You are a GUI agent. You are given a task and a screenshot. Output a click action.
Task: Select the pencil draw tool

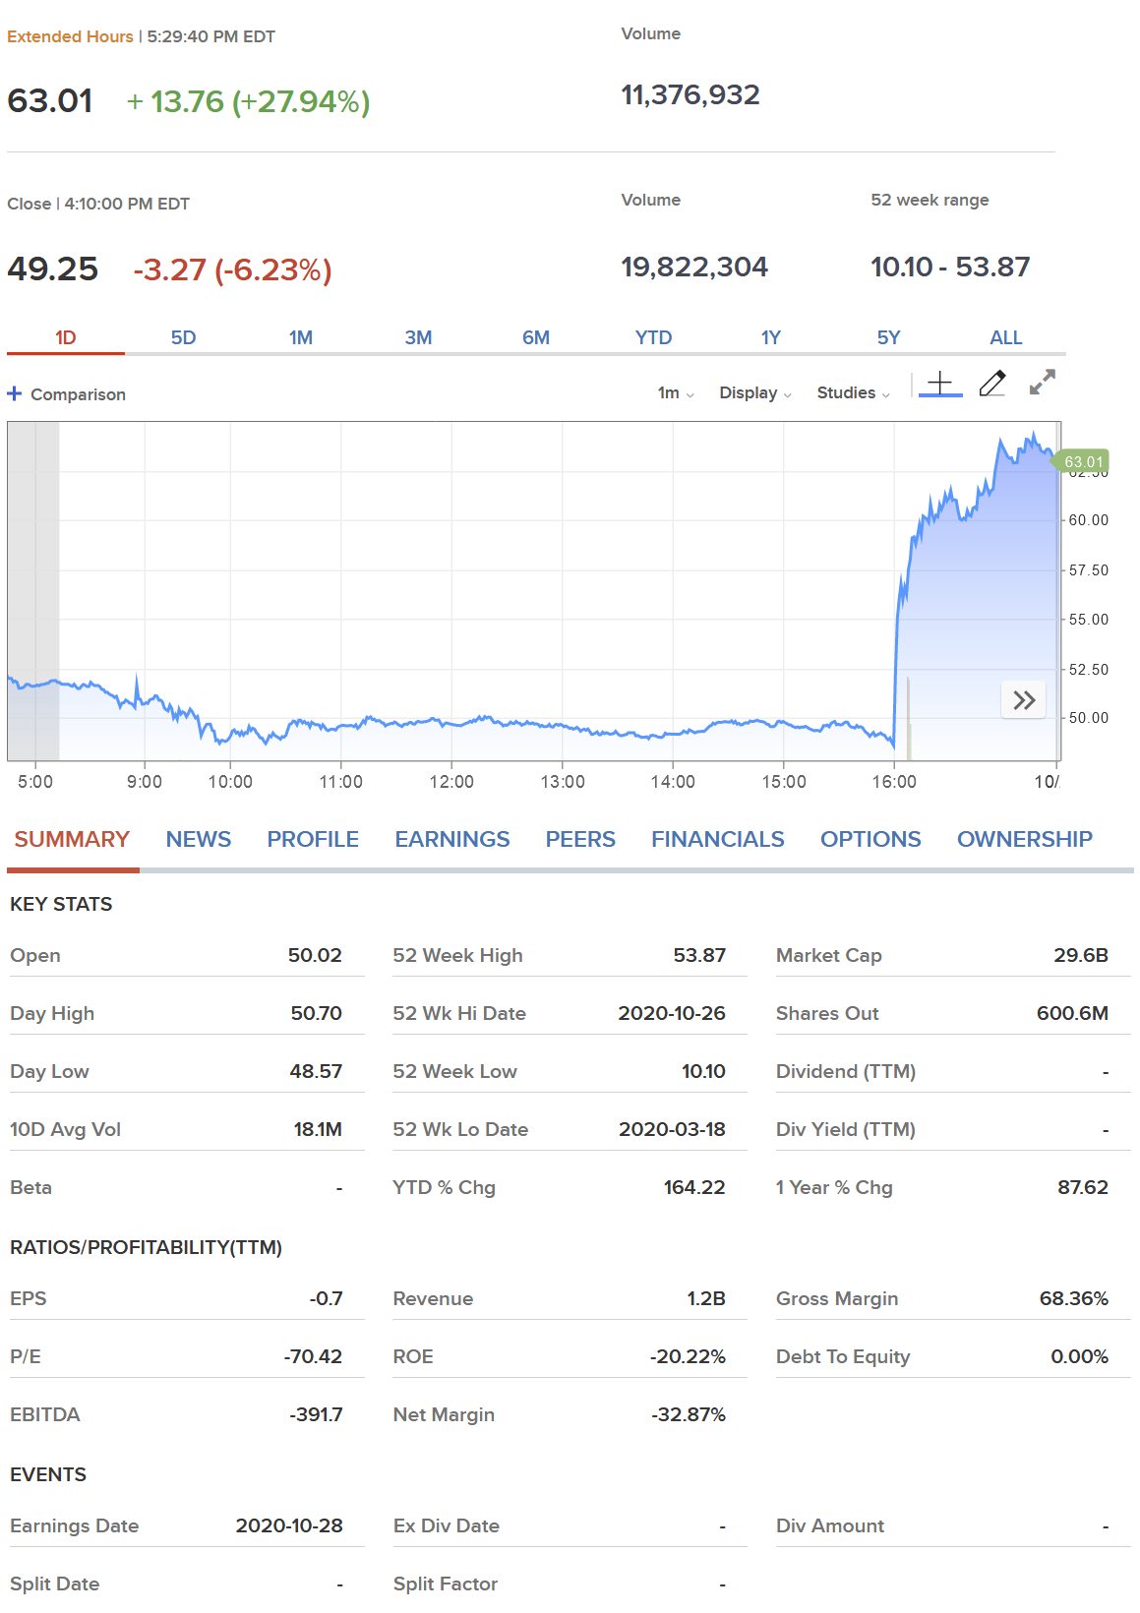[x=992, y=384]
